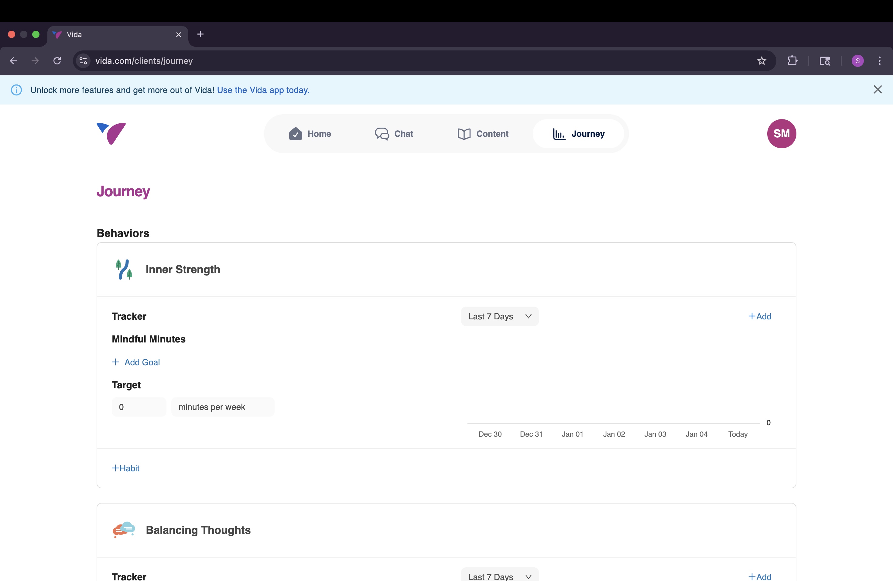The width and height of the screenshot is (893, 581).
Task: Click the info icon in banner
Action: pos(16,90)
